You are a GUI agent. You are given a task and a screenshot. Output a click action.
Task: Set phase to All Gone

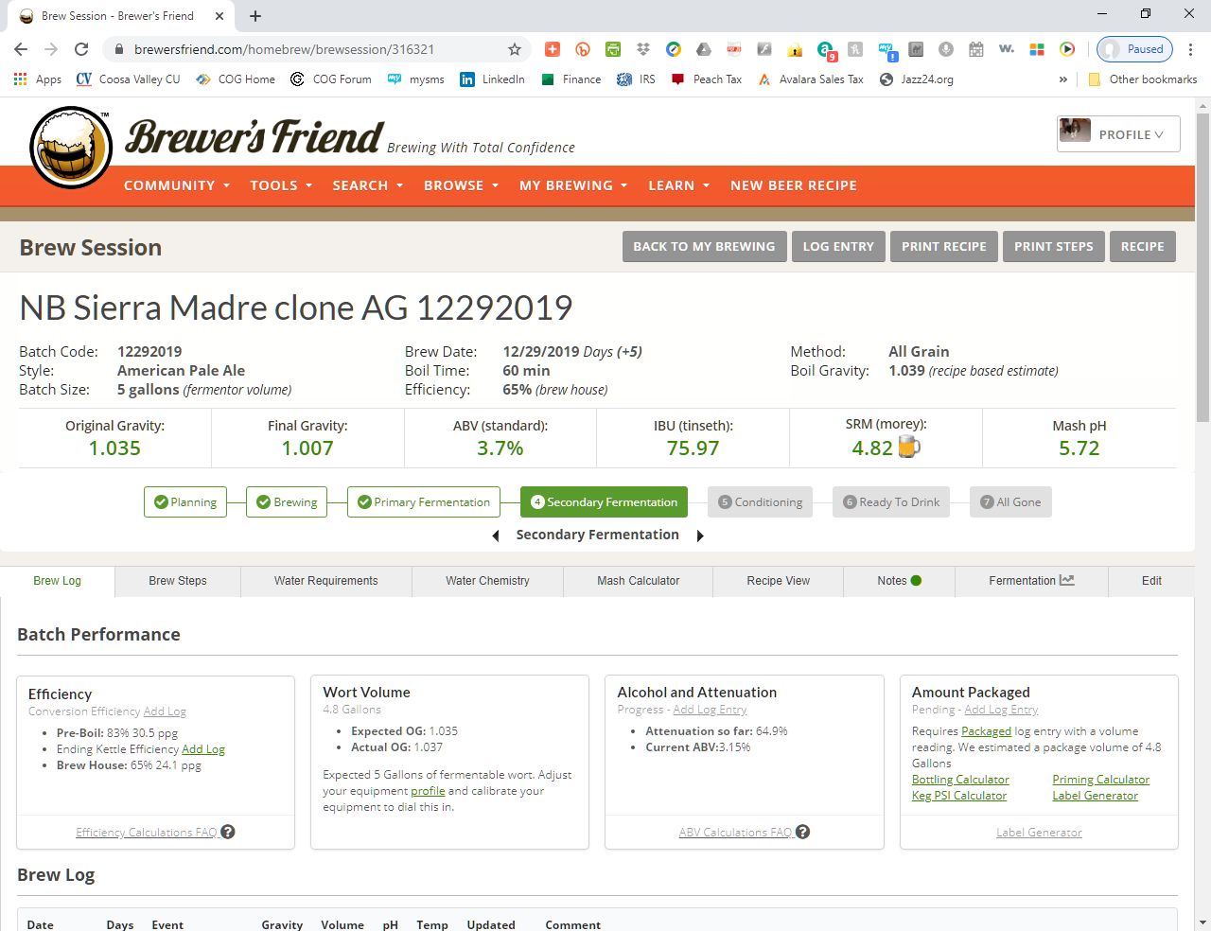pyautogui.click(x=1010, y=502)
